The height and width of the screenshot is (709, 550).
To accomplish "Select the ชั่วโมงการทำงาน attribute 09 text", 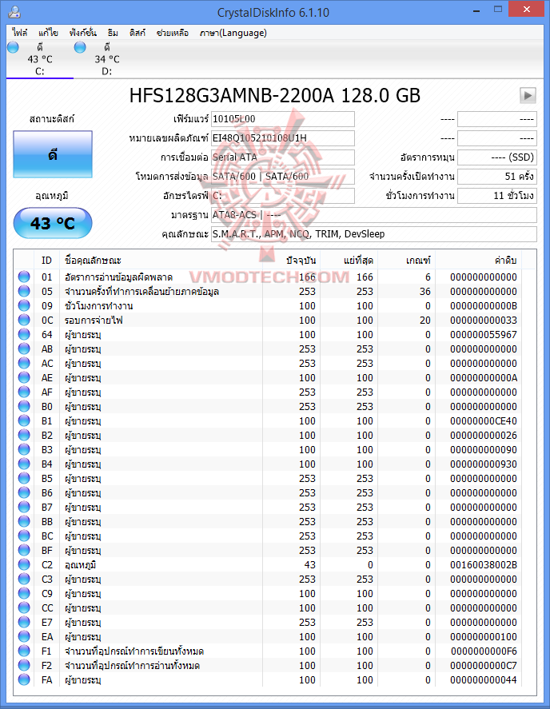I will point(98,305).
